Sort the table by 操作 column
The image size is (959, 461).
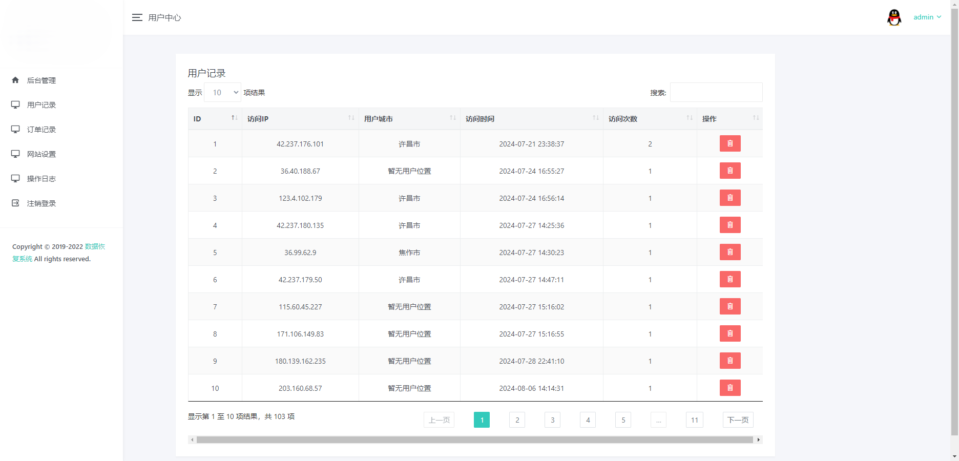click(729, 119)
